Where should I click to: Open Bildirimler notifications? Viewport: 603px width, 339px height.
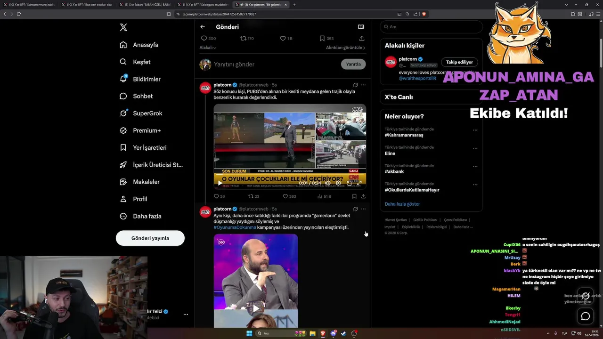point(140,79)
